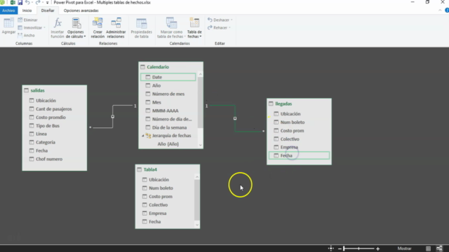Select Costo promdio column in salidas
Screen dimensions: 449x252
click(51, 118)
